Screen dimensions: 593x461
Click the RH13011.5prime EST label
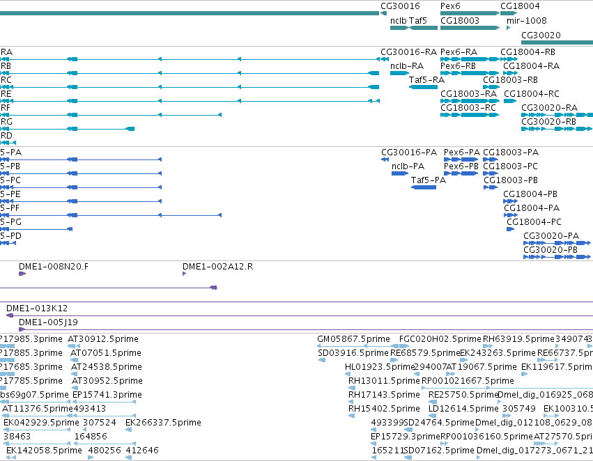(384, 381)
